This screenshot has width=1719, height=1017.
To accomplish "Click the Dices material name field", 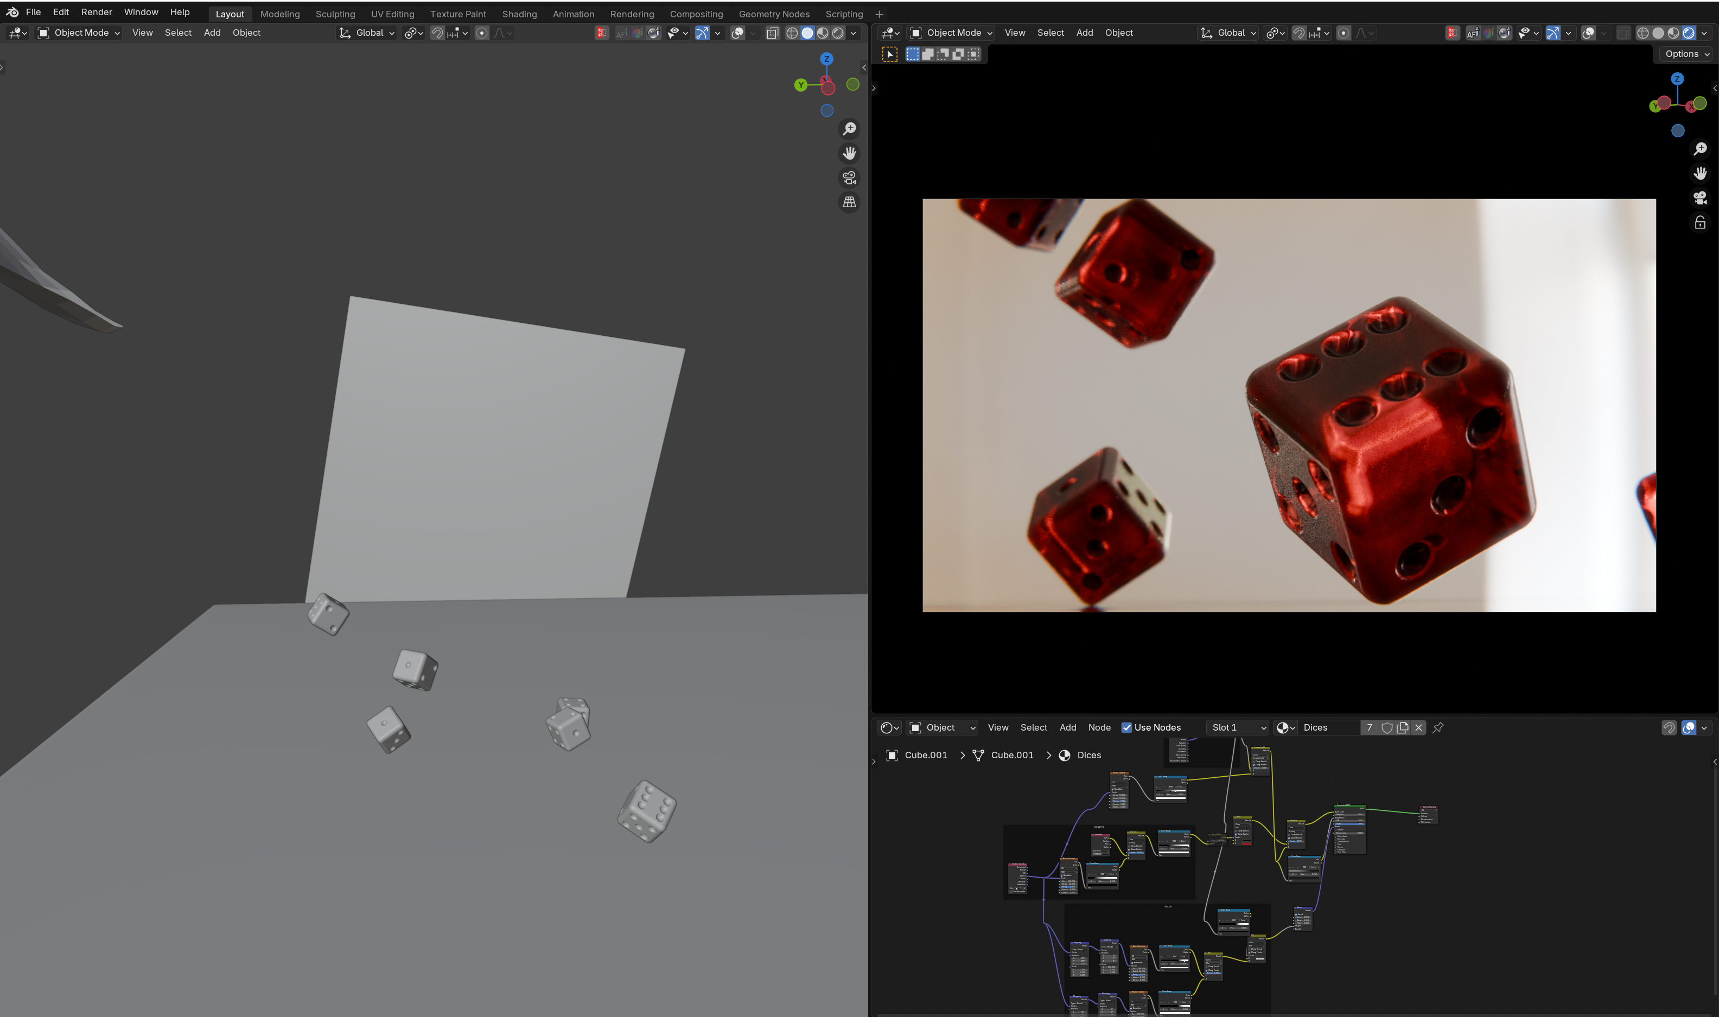I will coord(1328,728).
